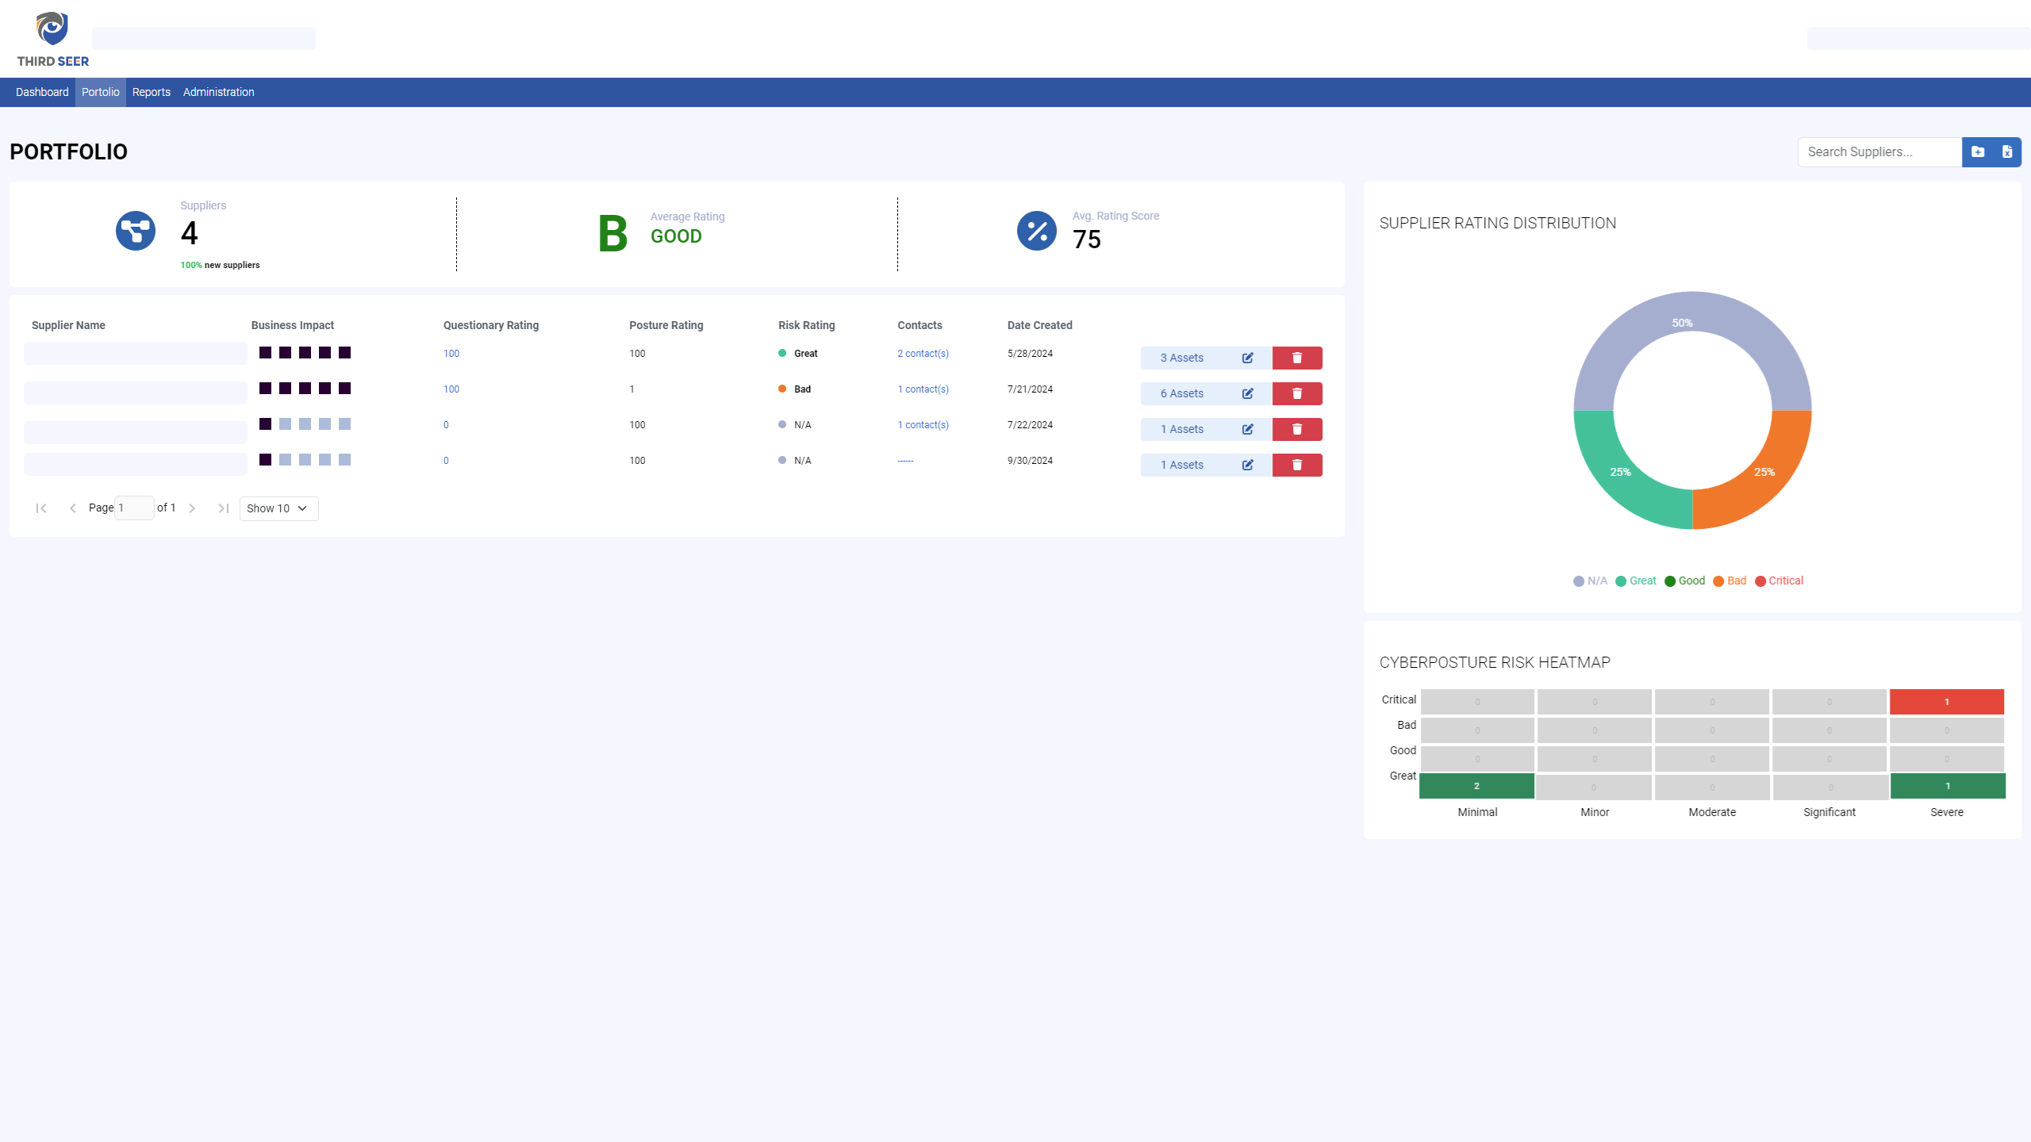Click the Avg. Rating Score percent icon
2031x1142 pixels.
click(x=1037, y=231)
